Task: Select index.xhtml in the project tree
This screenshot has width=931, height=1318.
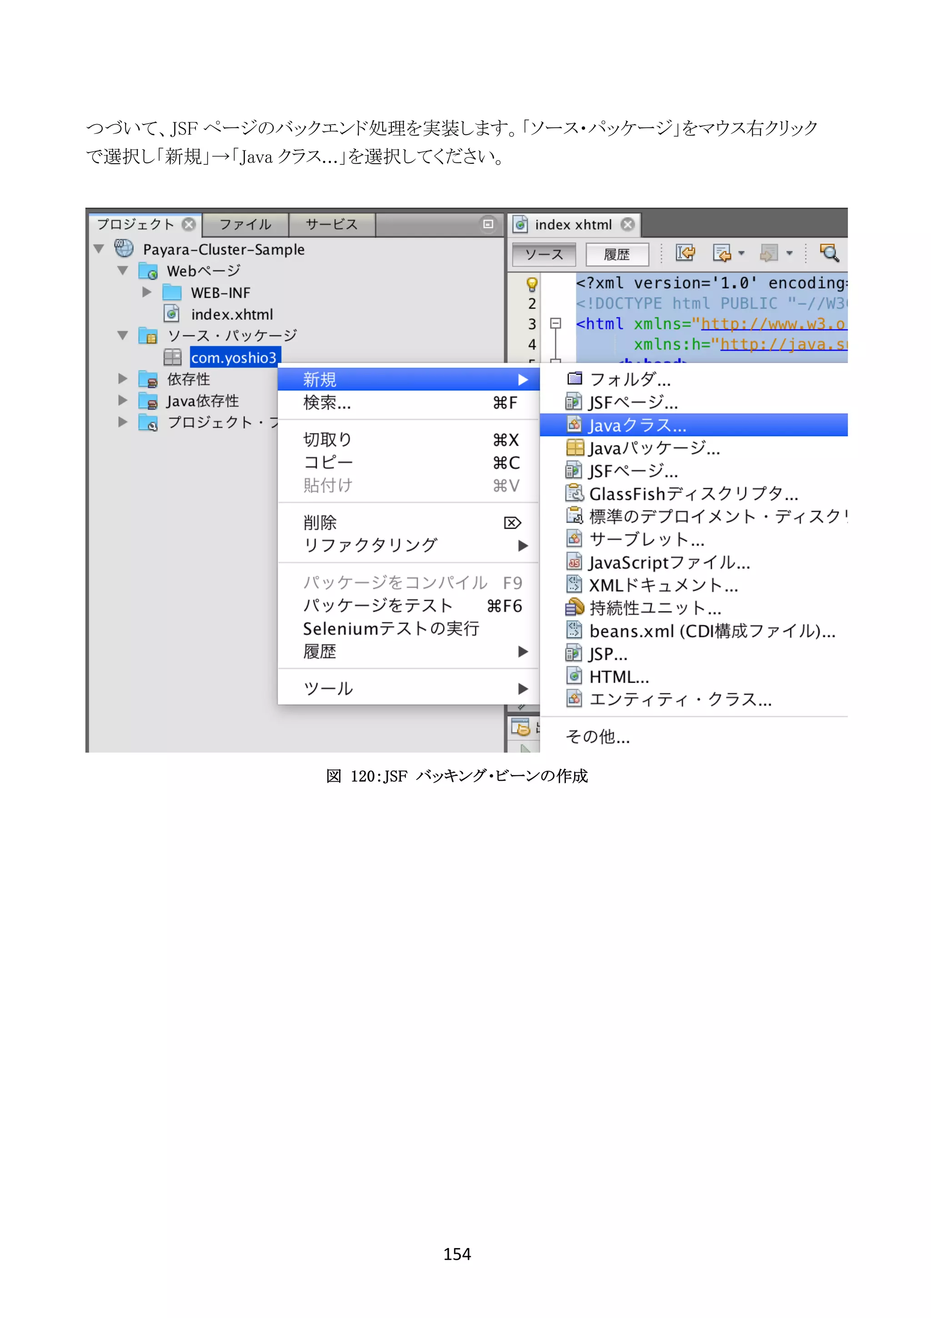Action: click(232, 314)
